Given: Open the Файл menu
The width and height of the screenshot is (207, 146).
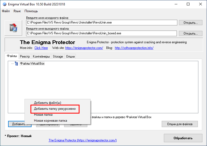Looking at the screenshot, I should [x=6, y=11].
